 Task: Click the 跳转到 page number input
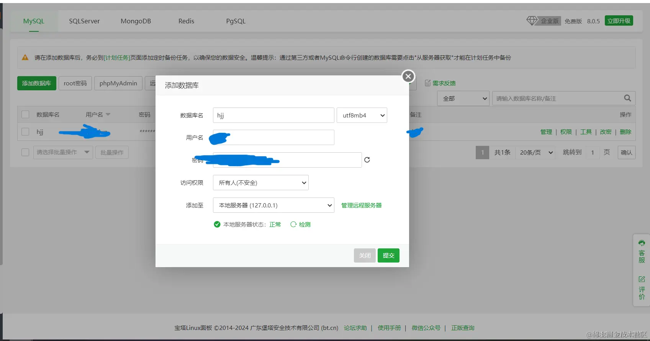tap(593, 152)
